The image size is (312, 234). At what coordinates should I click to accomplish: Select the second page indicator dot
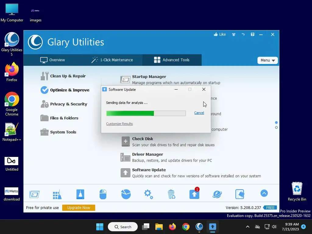click(x=276, y=128)
